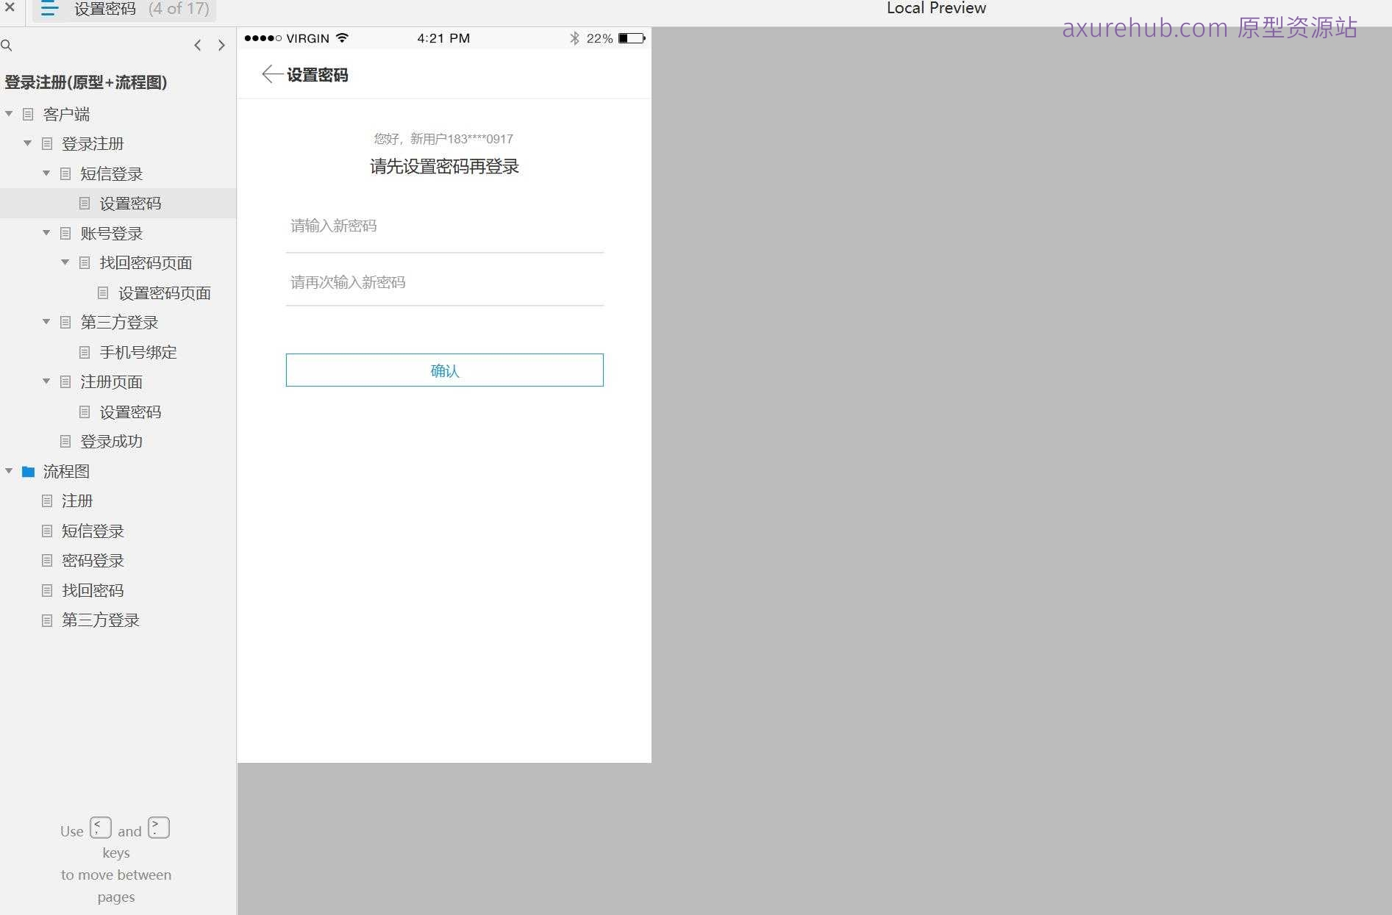Image resolution: width=1392 pixels, height=915 pixels.
Task: Click the 设置密码 (4 of 17) page title
Action: coord(142,9)
